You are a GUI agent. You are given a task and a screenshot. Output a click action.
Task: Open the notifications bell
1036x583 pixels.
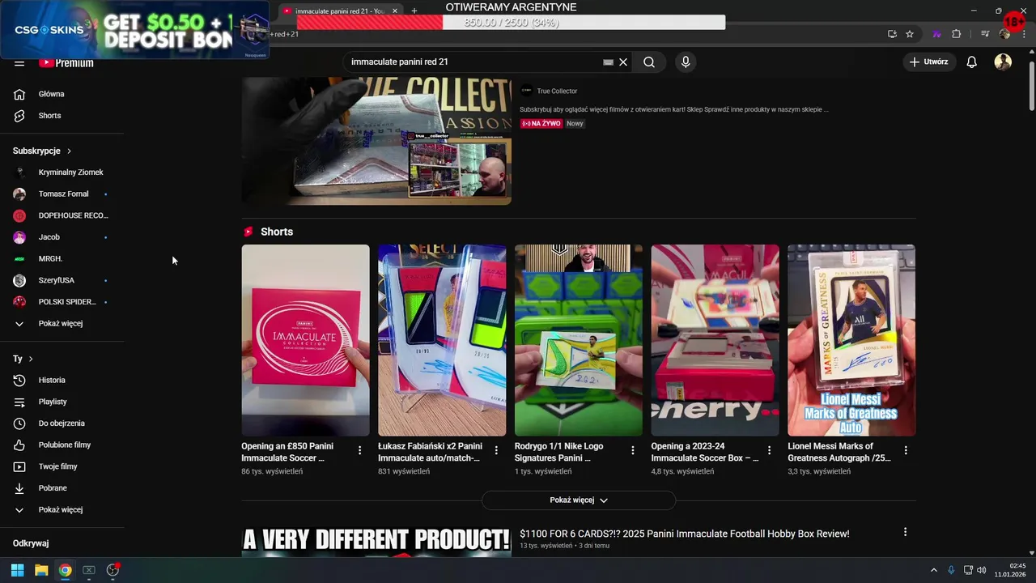tap(972, 62)
